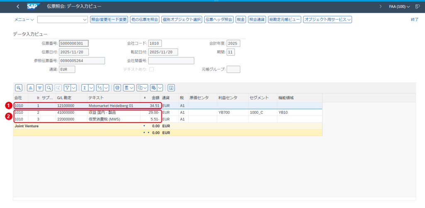Click the subtotals icon
This screenshot has height=208, width=425.
pyautogui.click(x=100, y=88)
